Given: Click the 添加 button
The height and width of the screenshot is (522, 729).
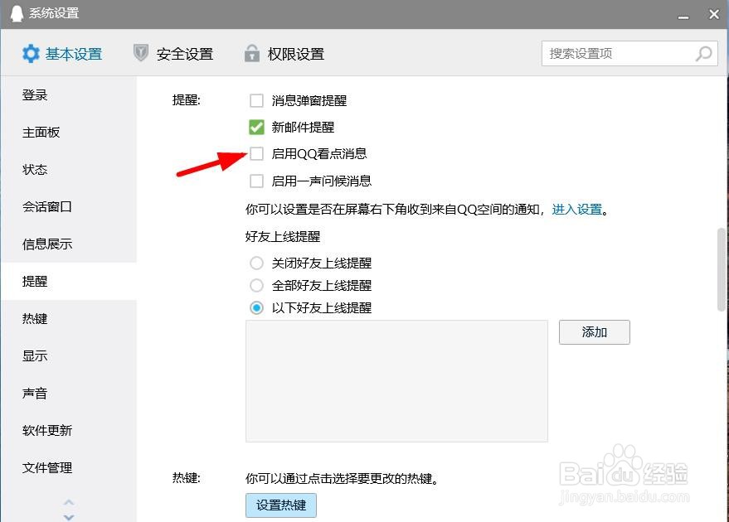Looking at the screenshot, I should tap(594, 332).
